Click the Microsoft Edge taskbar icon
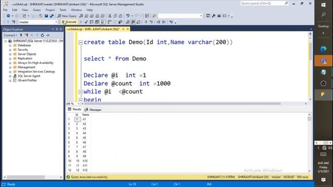The width and height of the screenshot is (333, 187). point(323,49)
